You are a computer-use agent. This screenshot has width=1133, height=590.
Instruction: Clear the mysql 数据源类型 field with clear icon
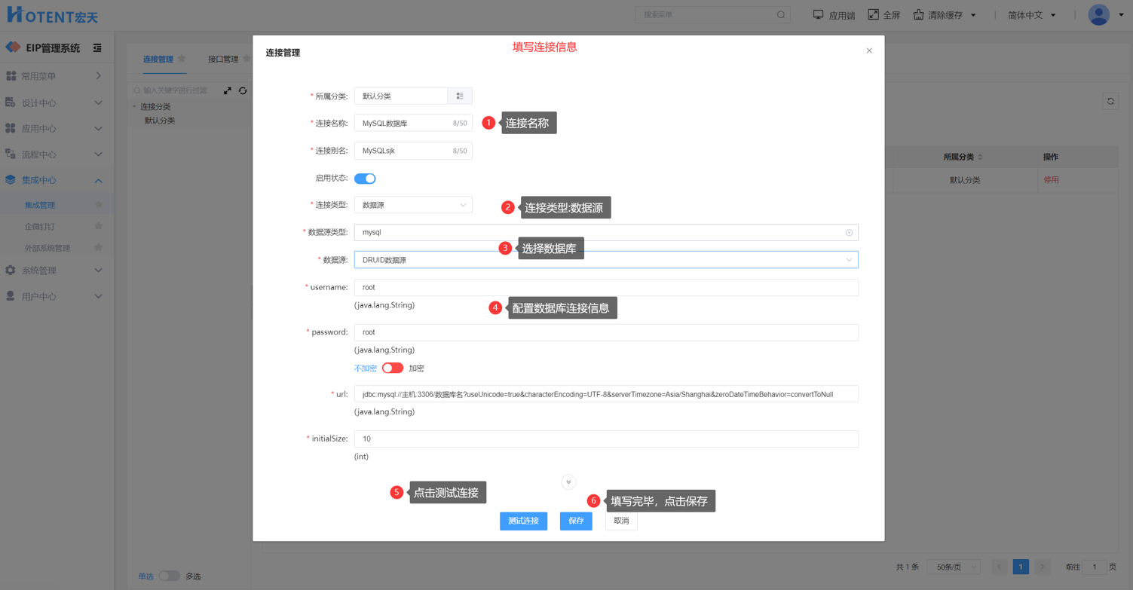(849, 233)
